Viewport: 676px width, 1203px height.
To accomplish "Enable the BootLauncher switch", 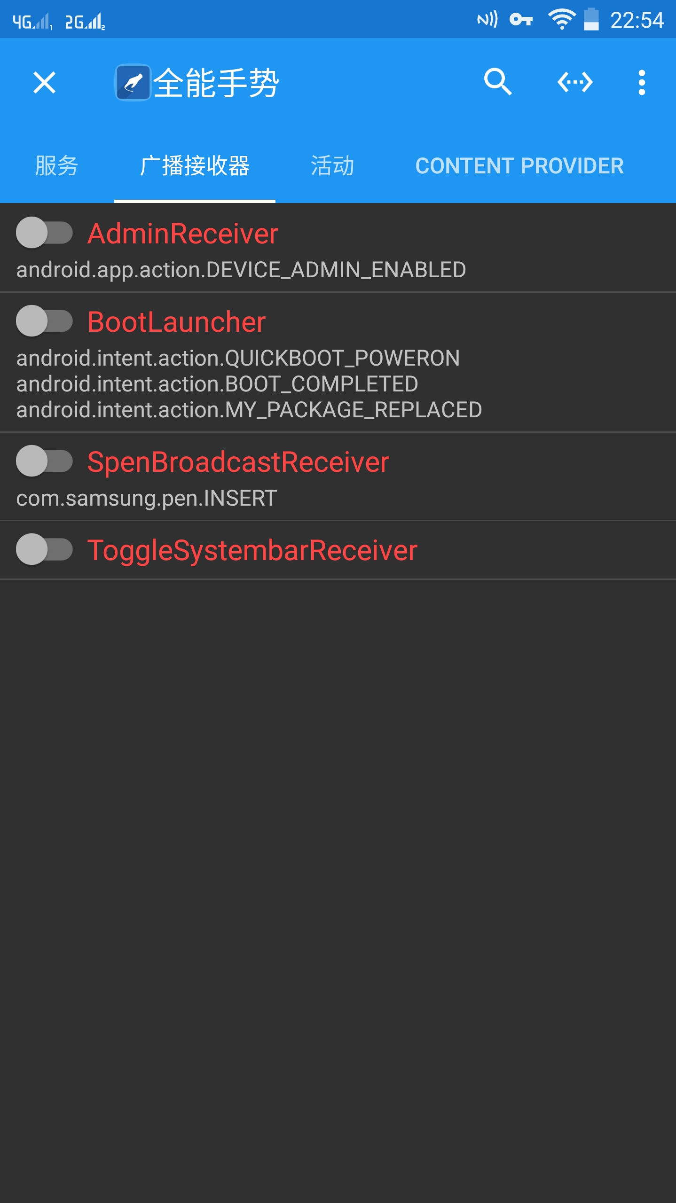I will click(x=44, y=321).
